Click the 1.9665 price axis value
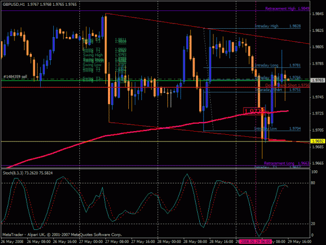This screenshot has height=245, width=326. 318,164
